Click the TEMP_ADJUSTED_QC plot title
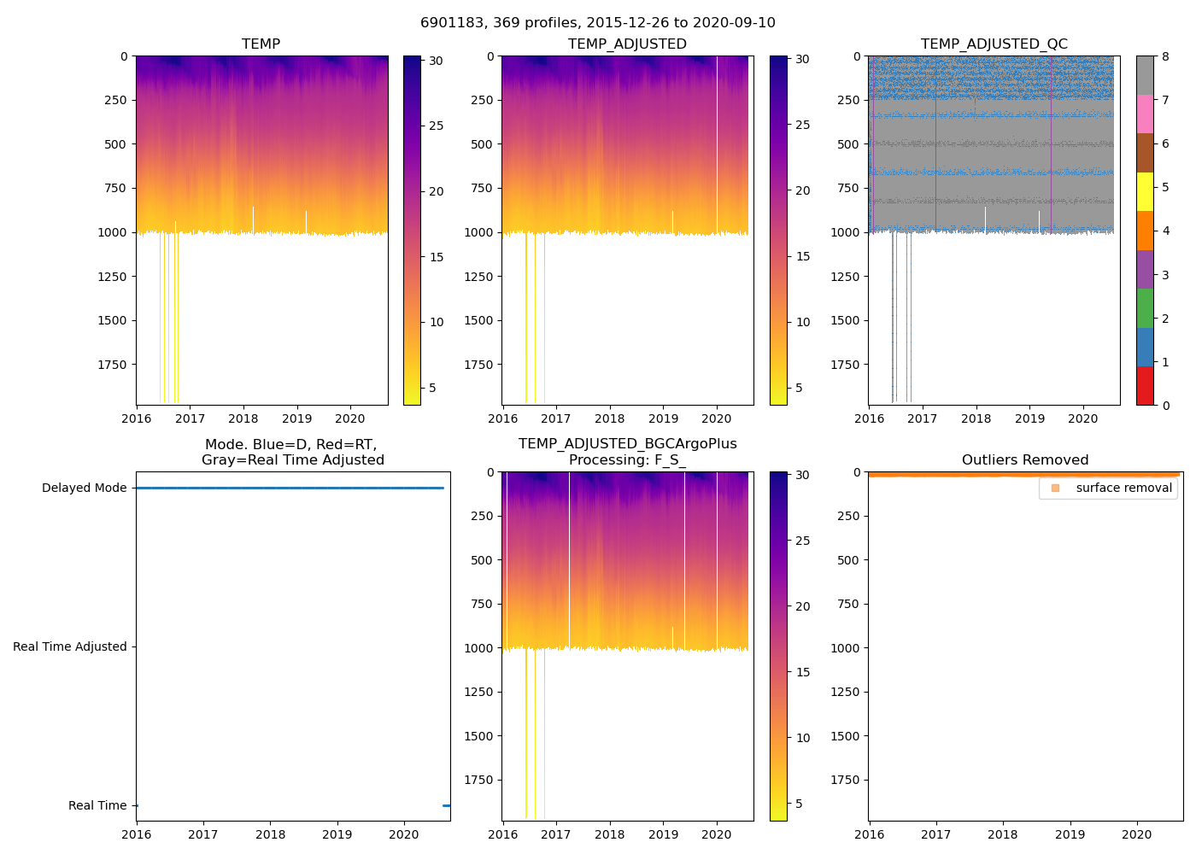The image size is (1196, 854). click(x=994, y=44)
